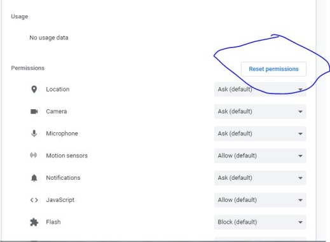Click the Usage section heading
Screen dimensions: 330x242
pos(20,17)
